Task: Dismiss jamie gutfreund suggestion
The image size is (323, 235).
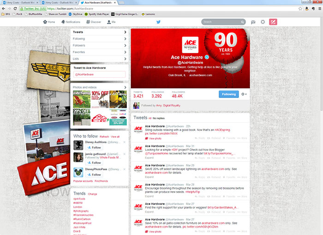Action: click(125, 154)
